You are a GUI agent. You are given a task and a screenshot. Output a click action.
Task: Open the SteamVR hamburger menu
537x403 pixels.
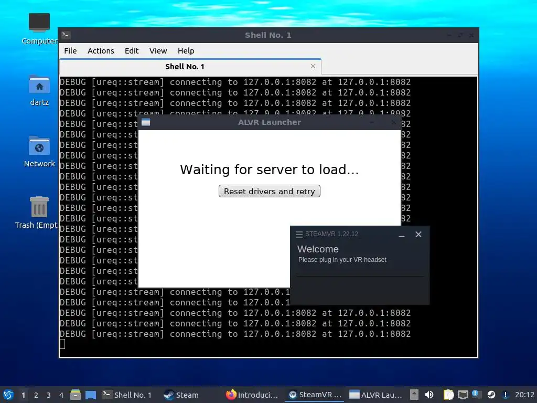tap(299, 235)
